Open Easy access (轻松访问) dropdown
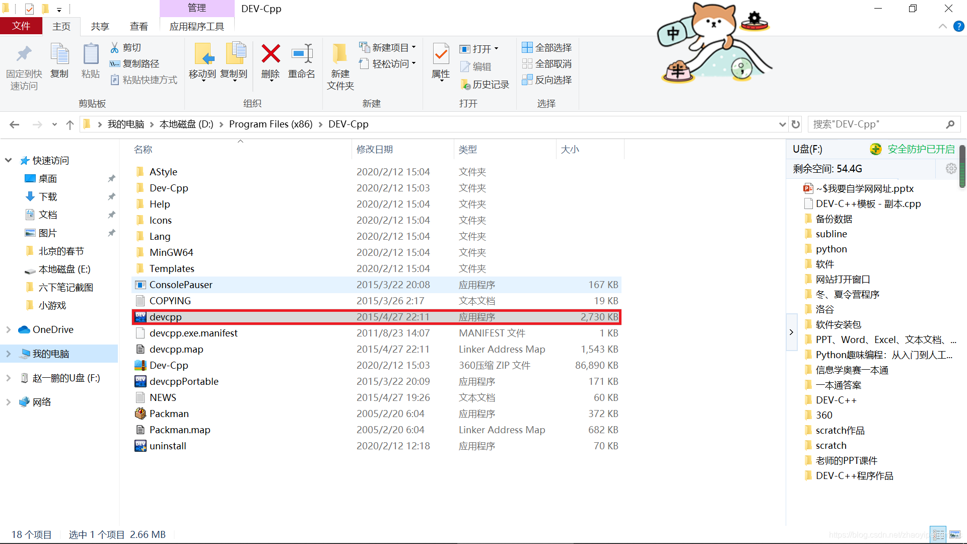The width and height of the screenshot is (967, 544). (387, 63)
